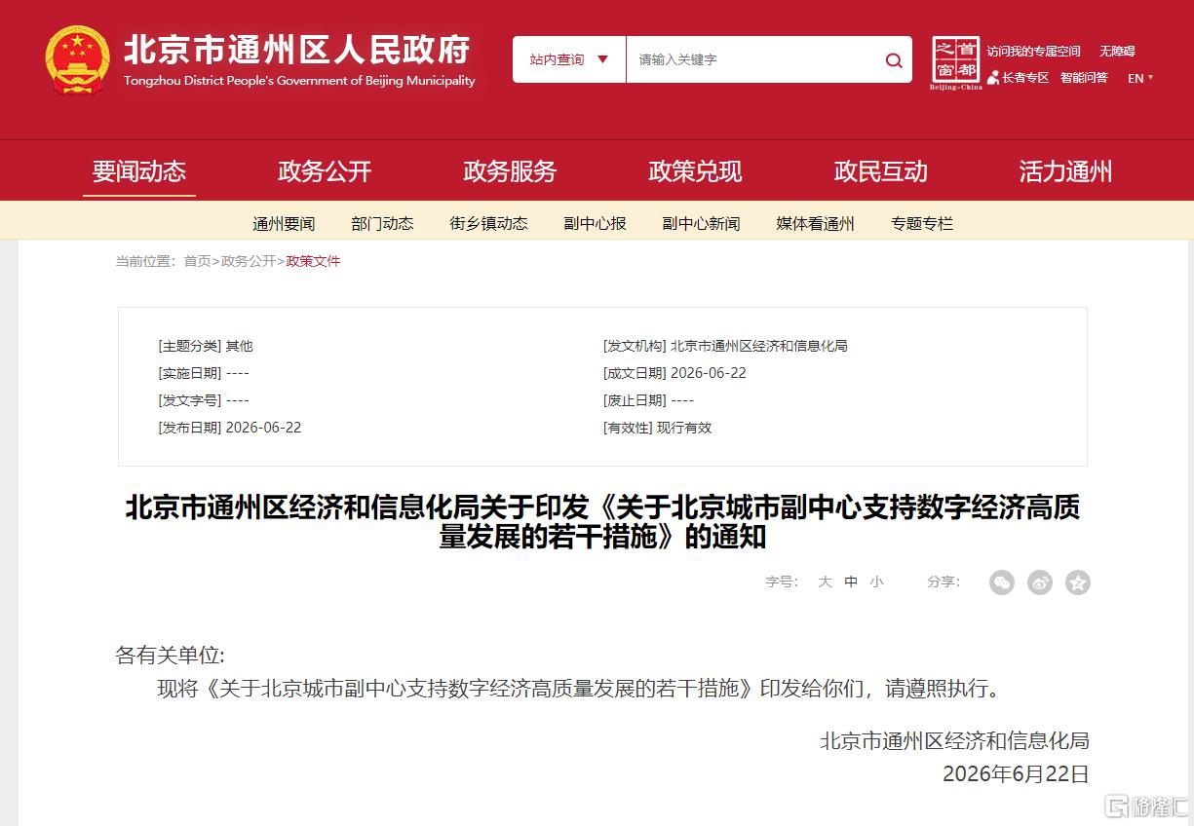Go to 街乡镇动态 submenu
This screenshot has height=826, width=1194.
pyautogui.click(x=488, y=223)
